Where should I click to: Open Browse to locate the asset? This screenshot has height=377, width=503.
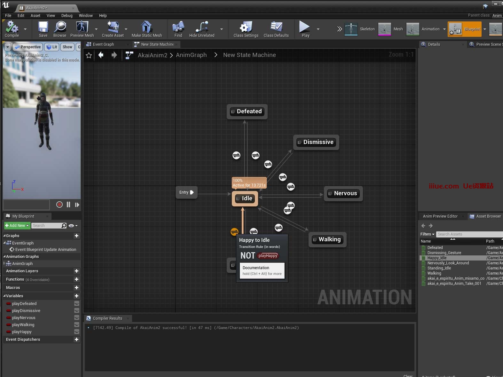(x=60, y=28)
